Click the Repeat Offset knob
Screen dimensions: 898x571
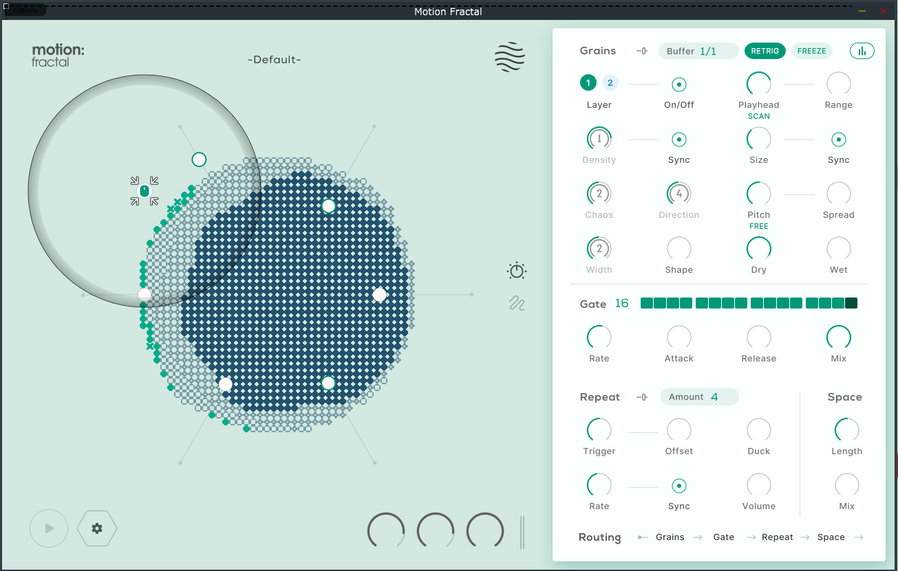coord(679,430)
